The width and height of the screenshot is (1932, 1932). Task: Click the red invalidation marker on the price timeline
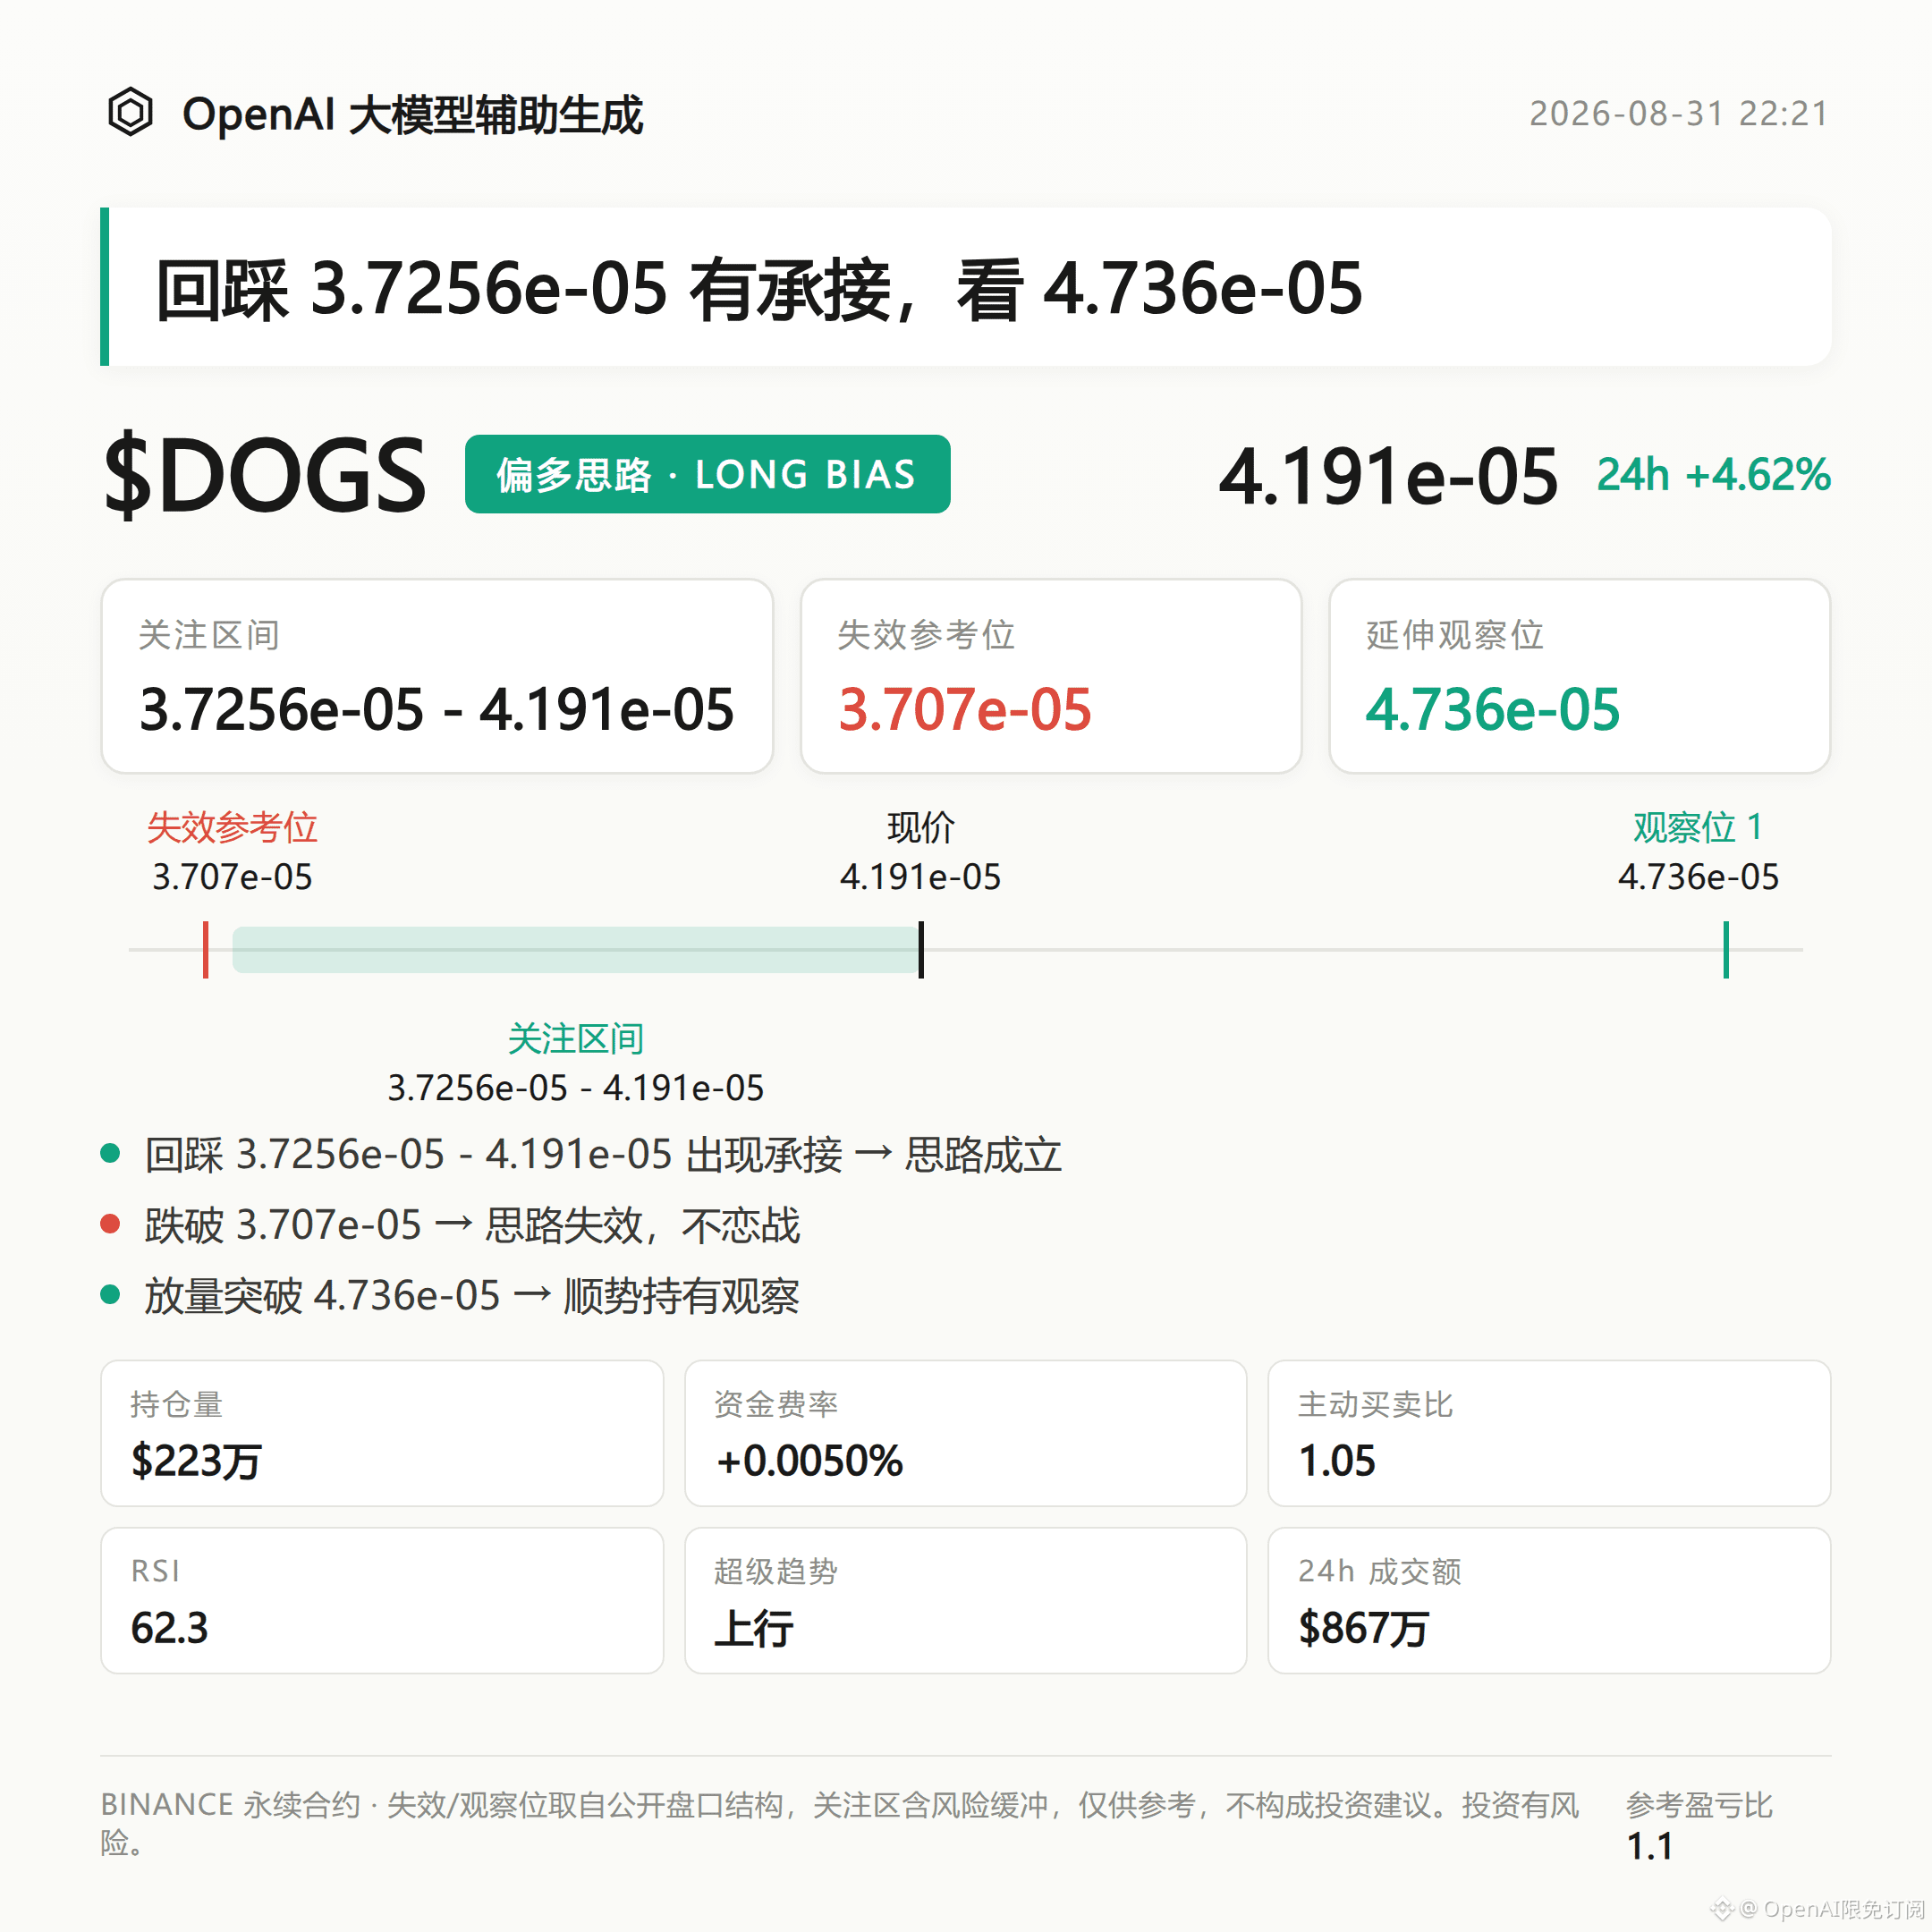(206, 949)
